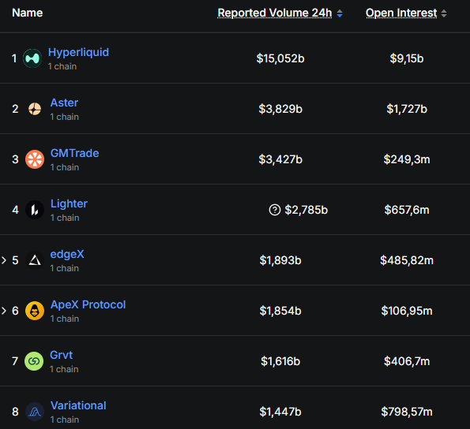This screenshot has height=429, width=470.
Task: Select Aster volume $3,829b
Action: (x=280, y=109)
